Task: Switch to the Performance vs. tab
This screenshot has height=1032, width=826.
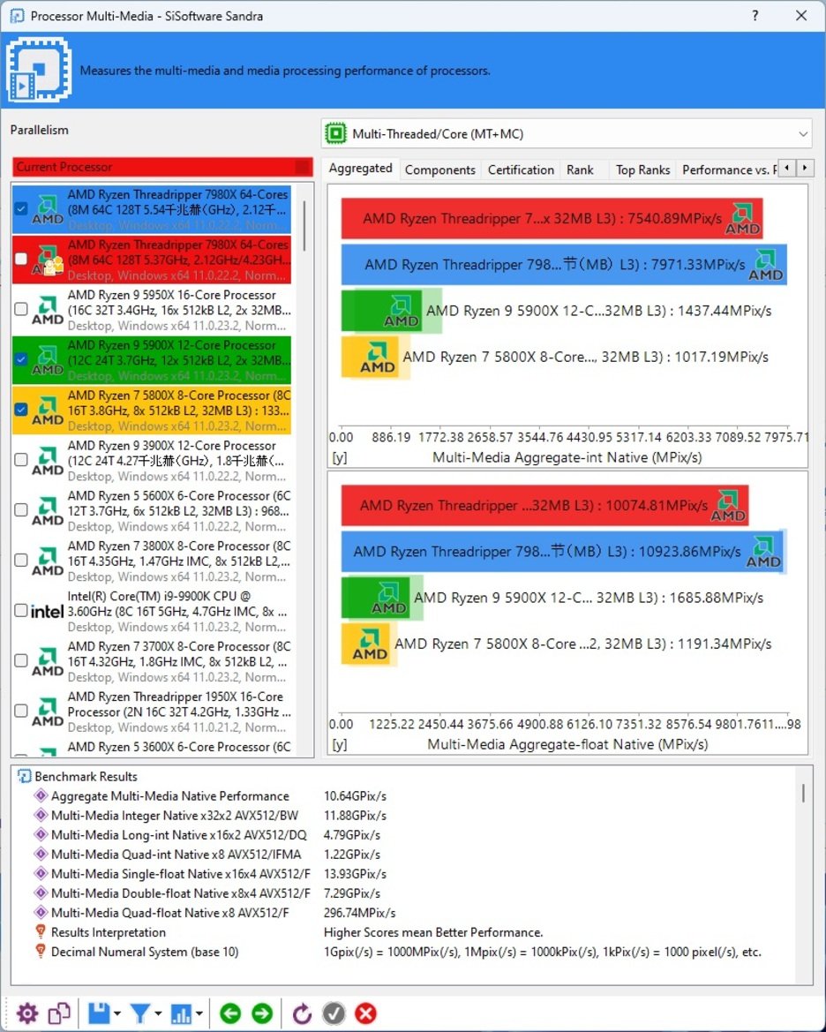Action: point(729,169)
